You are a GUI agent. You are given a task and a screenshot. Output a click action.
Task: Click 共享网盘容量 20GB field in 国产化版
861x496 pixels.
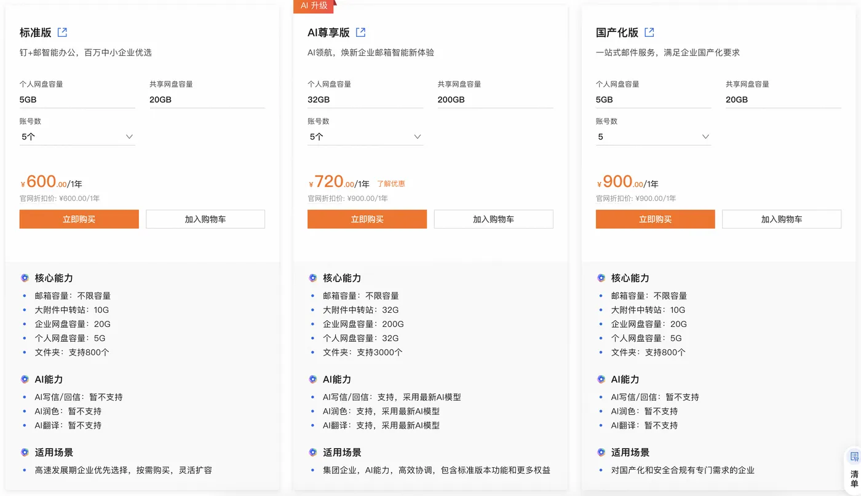[x=784, y=100]
